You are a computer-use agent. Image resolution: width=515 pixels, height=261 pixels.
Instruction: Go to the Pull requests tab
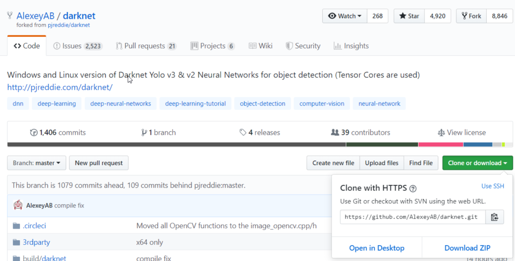146,46
